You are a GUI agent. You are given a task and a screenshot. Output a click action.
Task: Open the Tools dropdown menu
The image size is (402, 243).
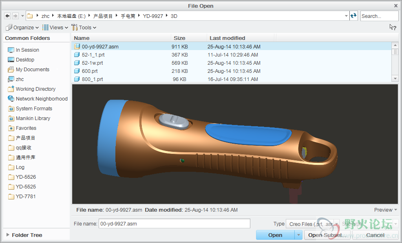point(84,28)
